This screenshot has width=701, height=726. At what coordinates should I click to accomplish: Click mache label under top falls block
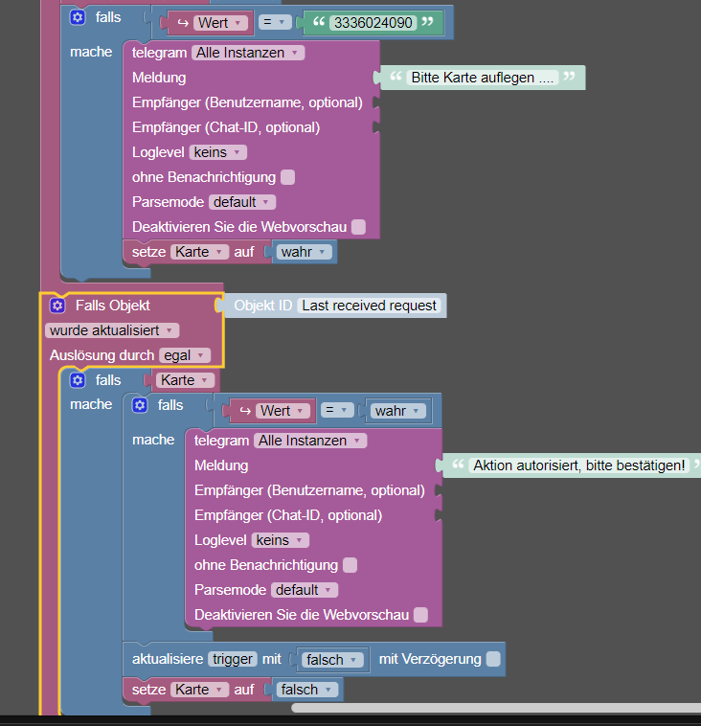coord(91,52)
